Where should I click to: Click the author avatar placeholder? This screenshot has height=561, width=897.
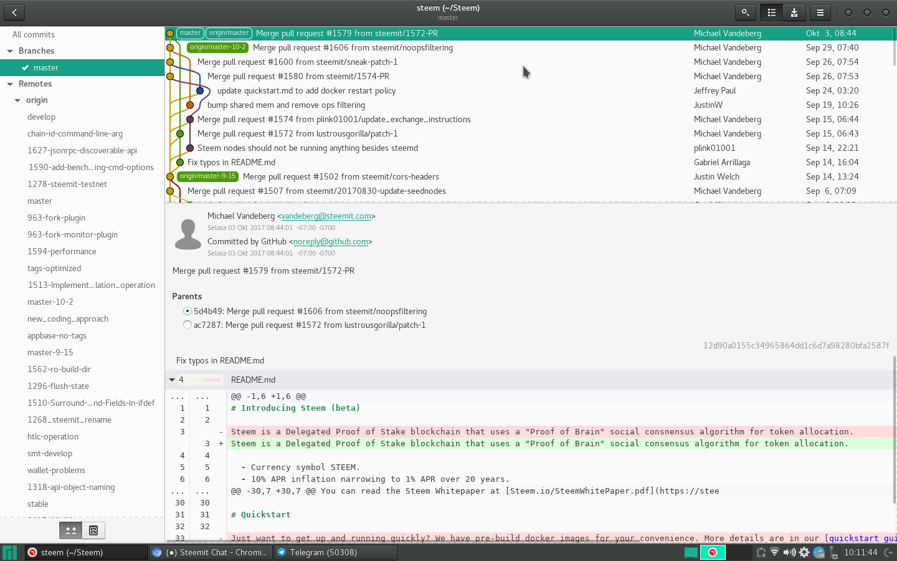[188, 234]
